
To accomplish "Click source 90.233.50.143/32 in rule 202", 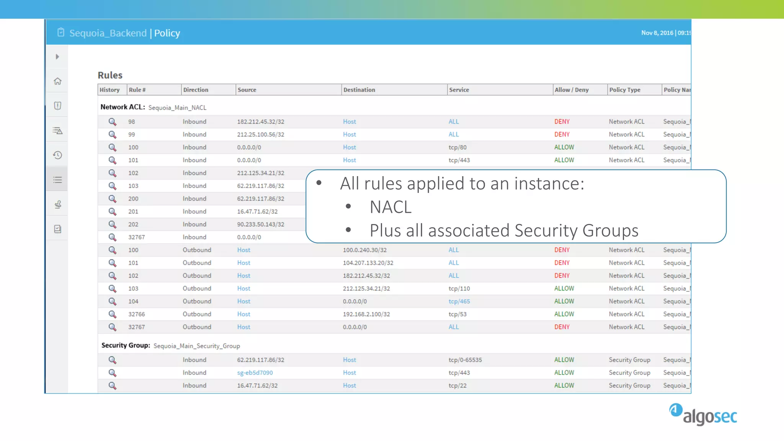I will click(261, 224).
